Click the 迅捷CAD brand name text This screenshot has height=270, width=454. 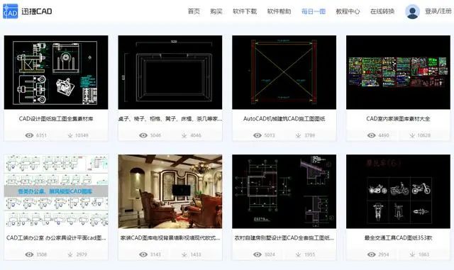[x=37, y=11]
